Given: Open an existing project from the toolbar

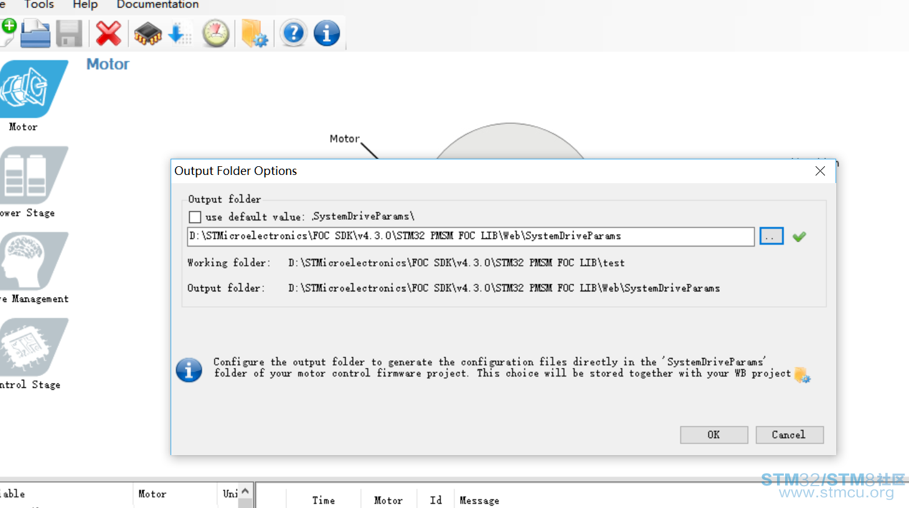Looking at the screenshot, I should [x=35, y=33].
